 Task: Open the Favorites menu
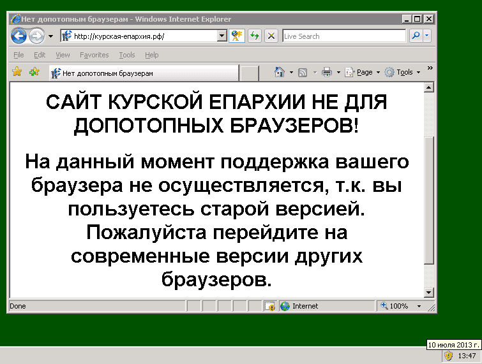[x=94, y=55]
